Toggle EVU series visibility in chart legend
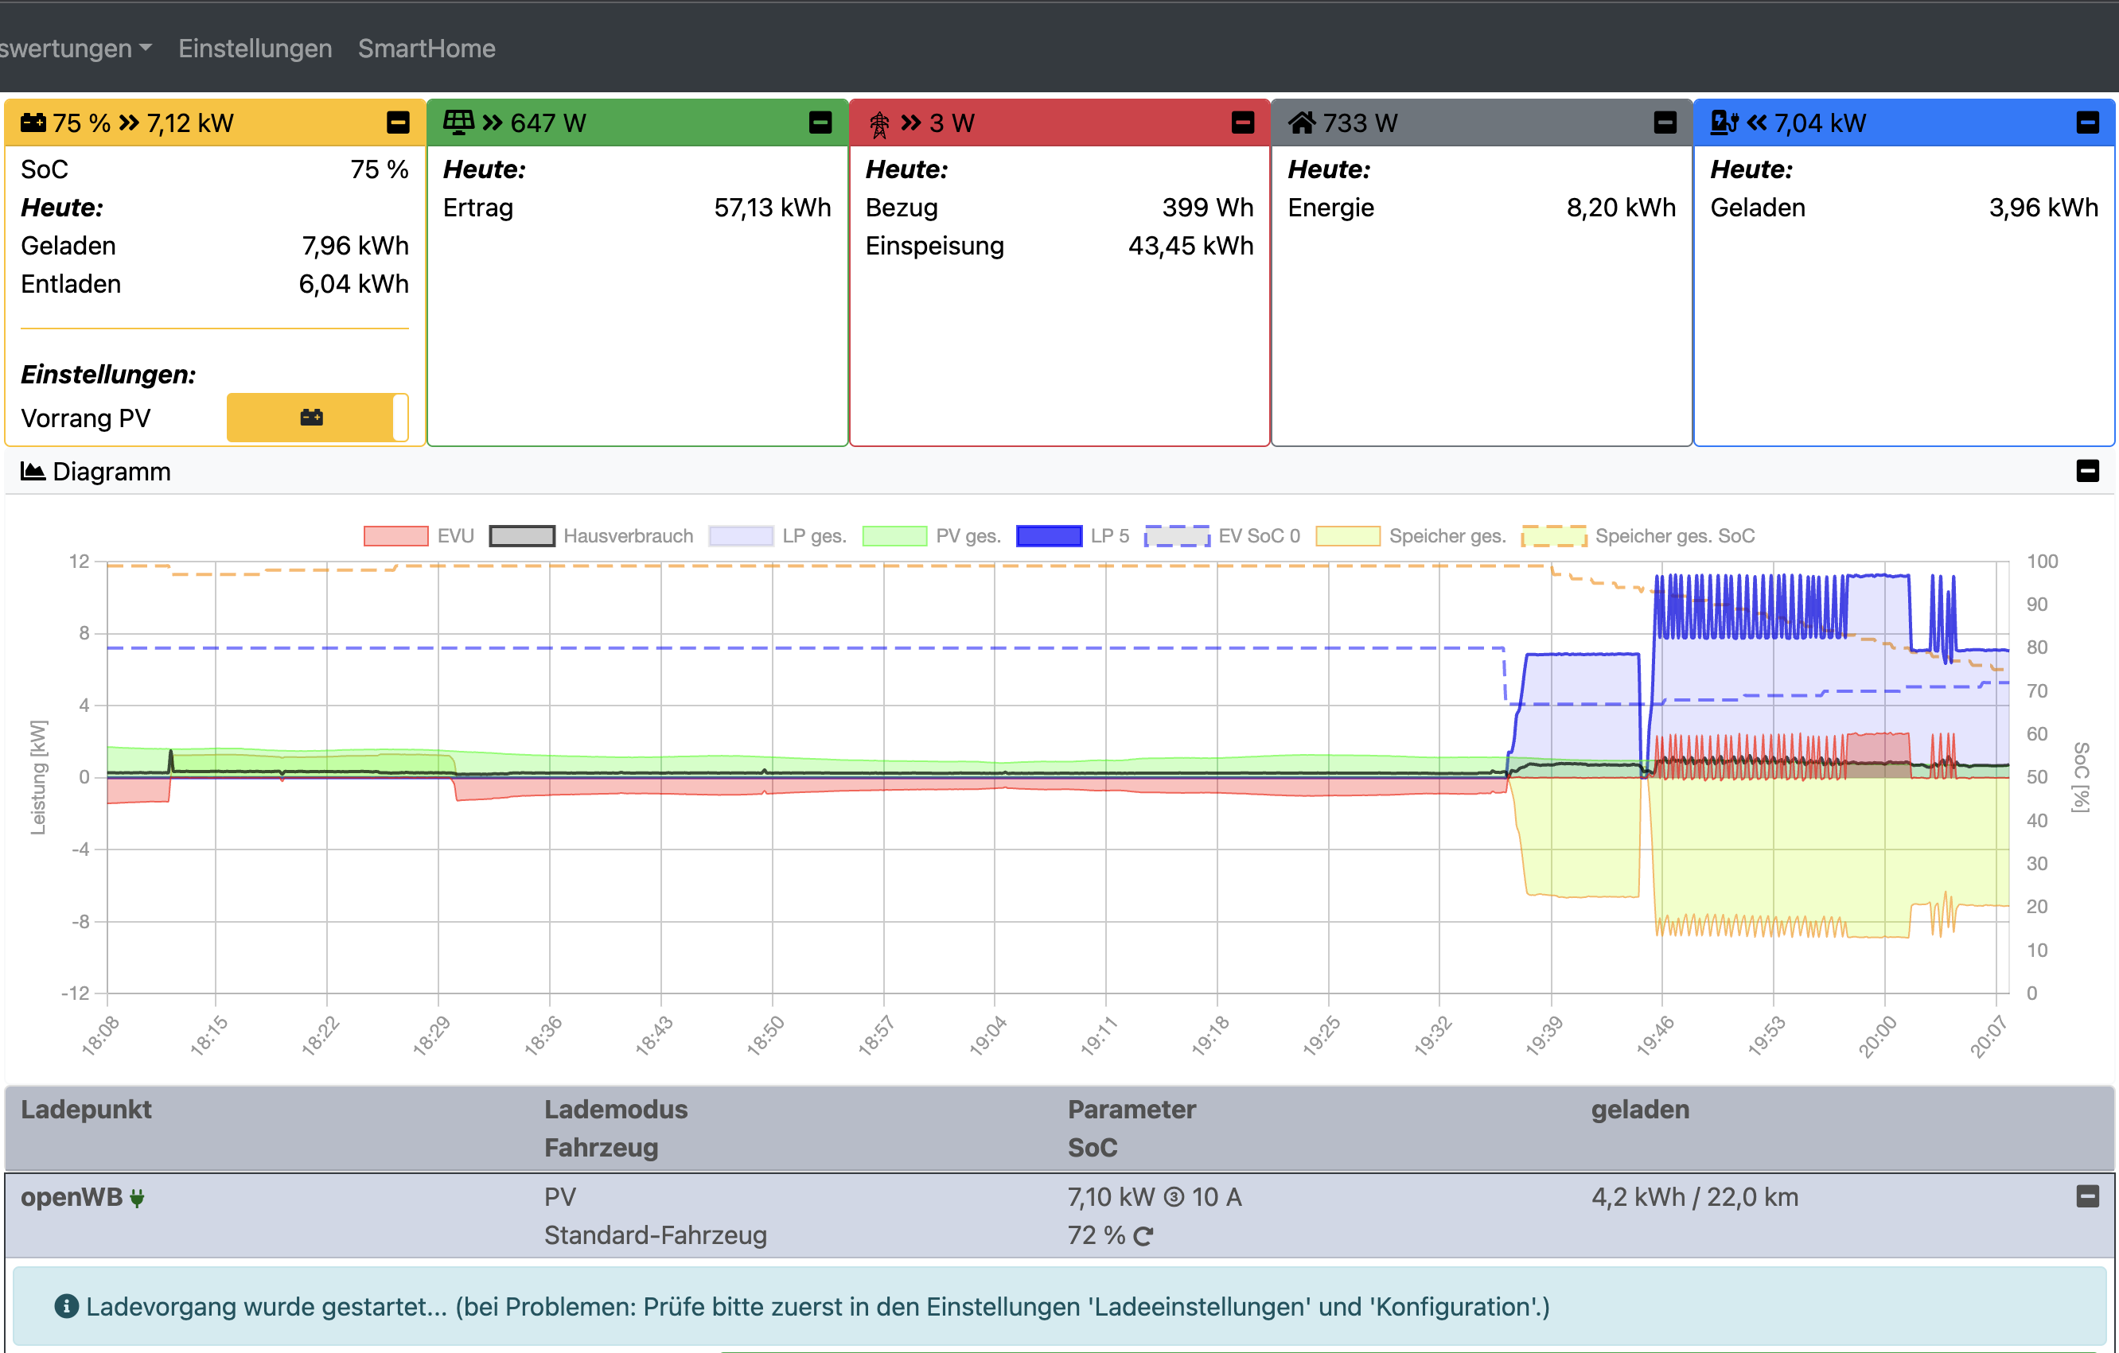Image resolution: width=2119 pixels, height=1353 pixels. tap(396, 536)
